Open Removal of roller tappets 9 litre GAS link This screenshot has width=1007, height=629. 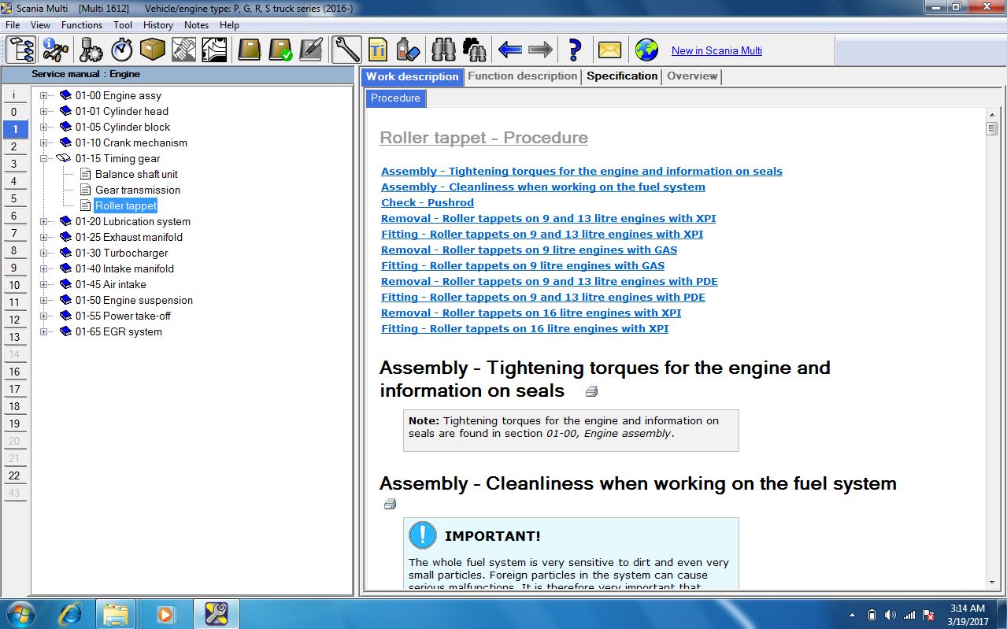click(x=529, y=250)
